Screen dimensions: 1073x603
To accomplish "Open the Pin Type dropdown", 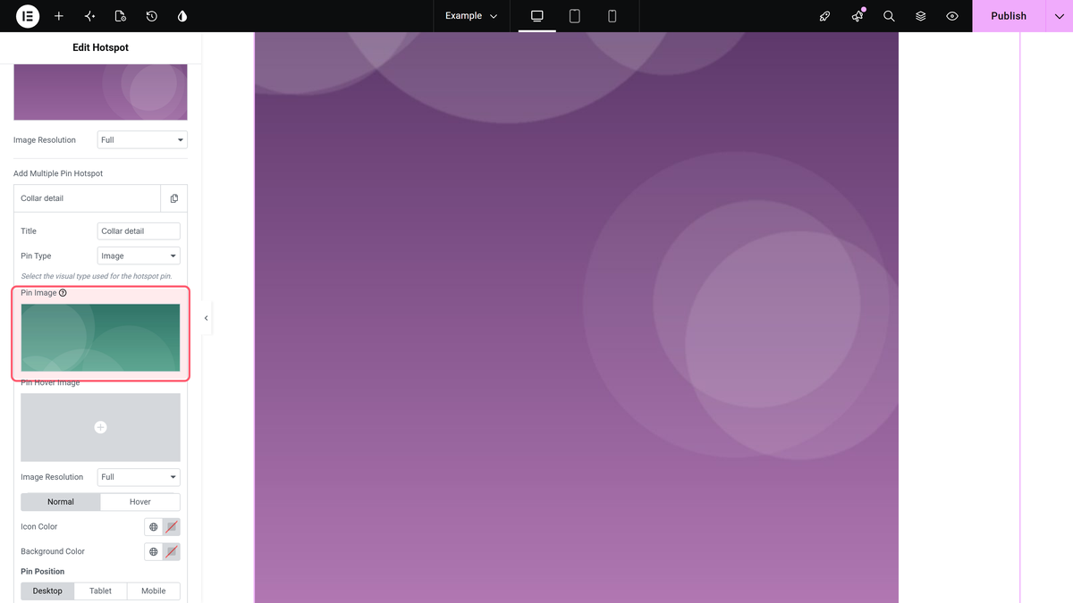I will pyautogui.click(x=139, y=255).
